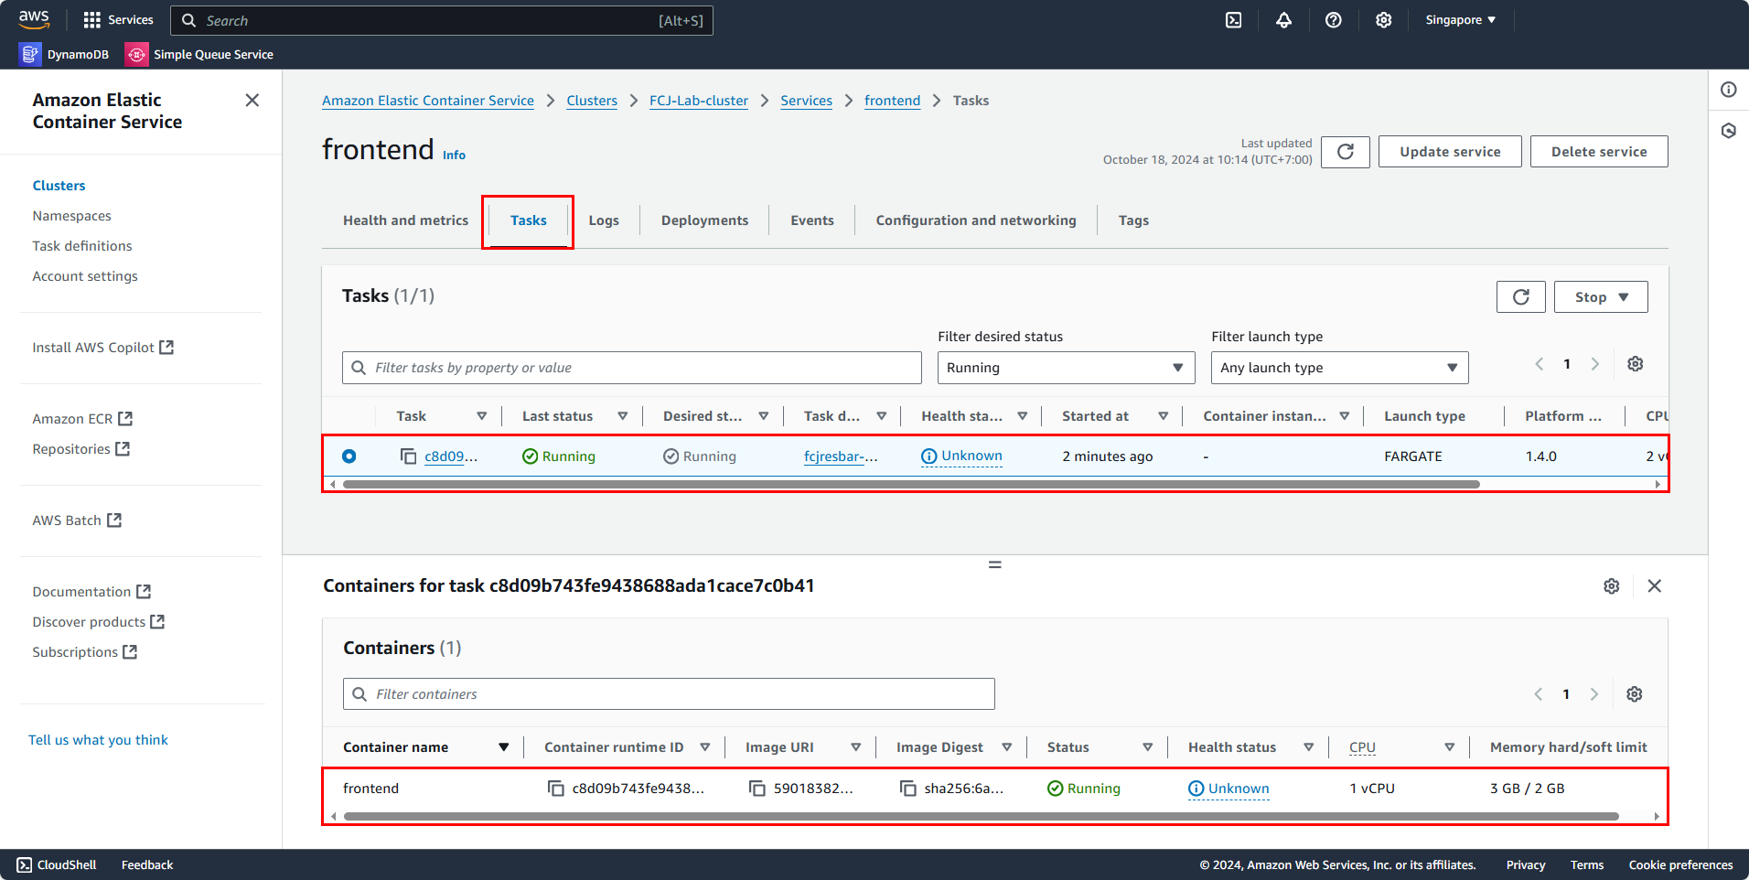The image size is (1749, 880).
Task: Copy the task ID c8d09
Action: coord(409,456)
